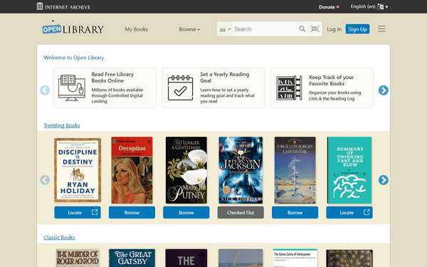The height and width of the screenshot is (267, 427).
Task: Go back in Trending Books carousel
Action: click(x=45, y=180)
